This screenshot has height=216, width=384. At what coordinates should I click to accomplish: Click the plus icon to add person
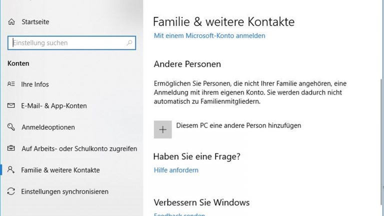[162, 129]
